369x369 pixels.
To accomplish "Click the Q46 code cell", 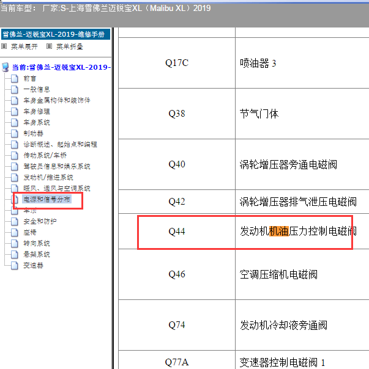I will tap(177, 274).
